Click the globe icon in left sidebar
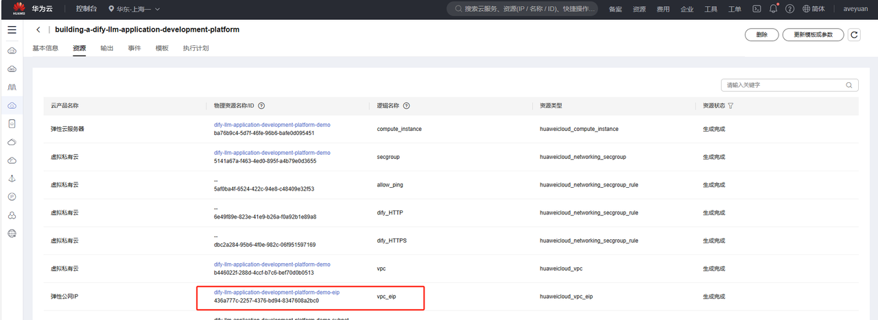The width and height of the screenshot is (878, 320). [12, 234]
